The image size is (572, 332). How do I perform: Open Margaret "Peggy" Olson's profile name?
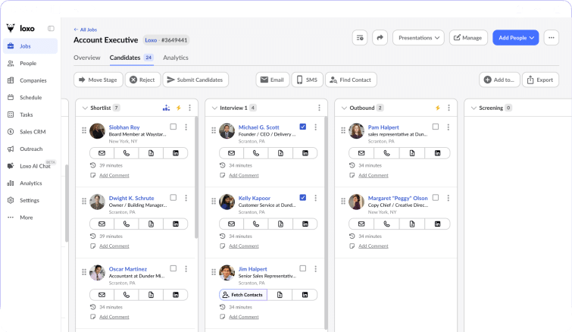coord(398,198)
